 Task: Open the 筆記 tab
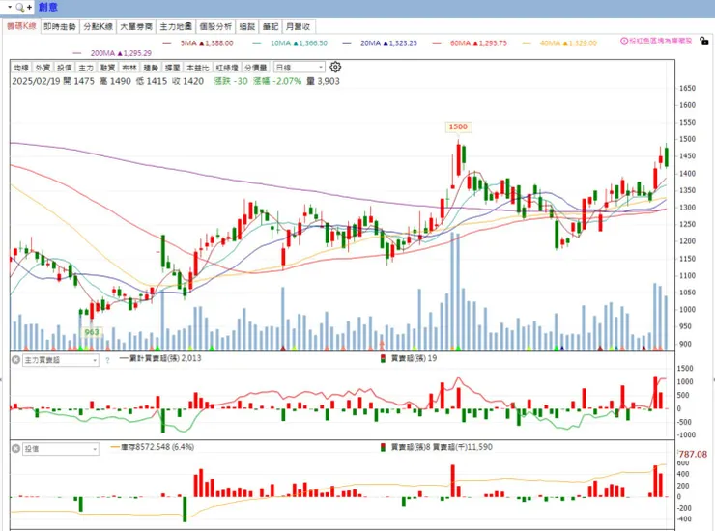271,26
